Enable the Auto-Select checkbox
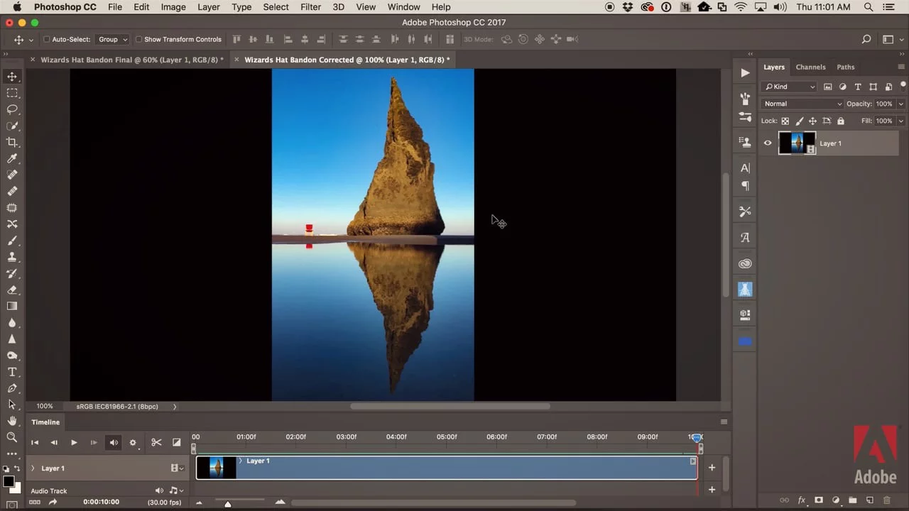This screenshot has width=909, height=511. [x=45, y=39]
